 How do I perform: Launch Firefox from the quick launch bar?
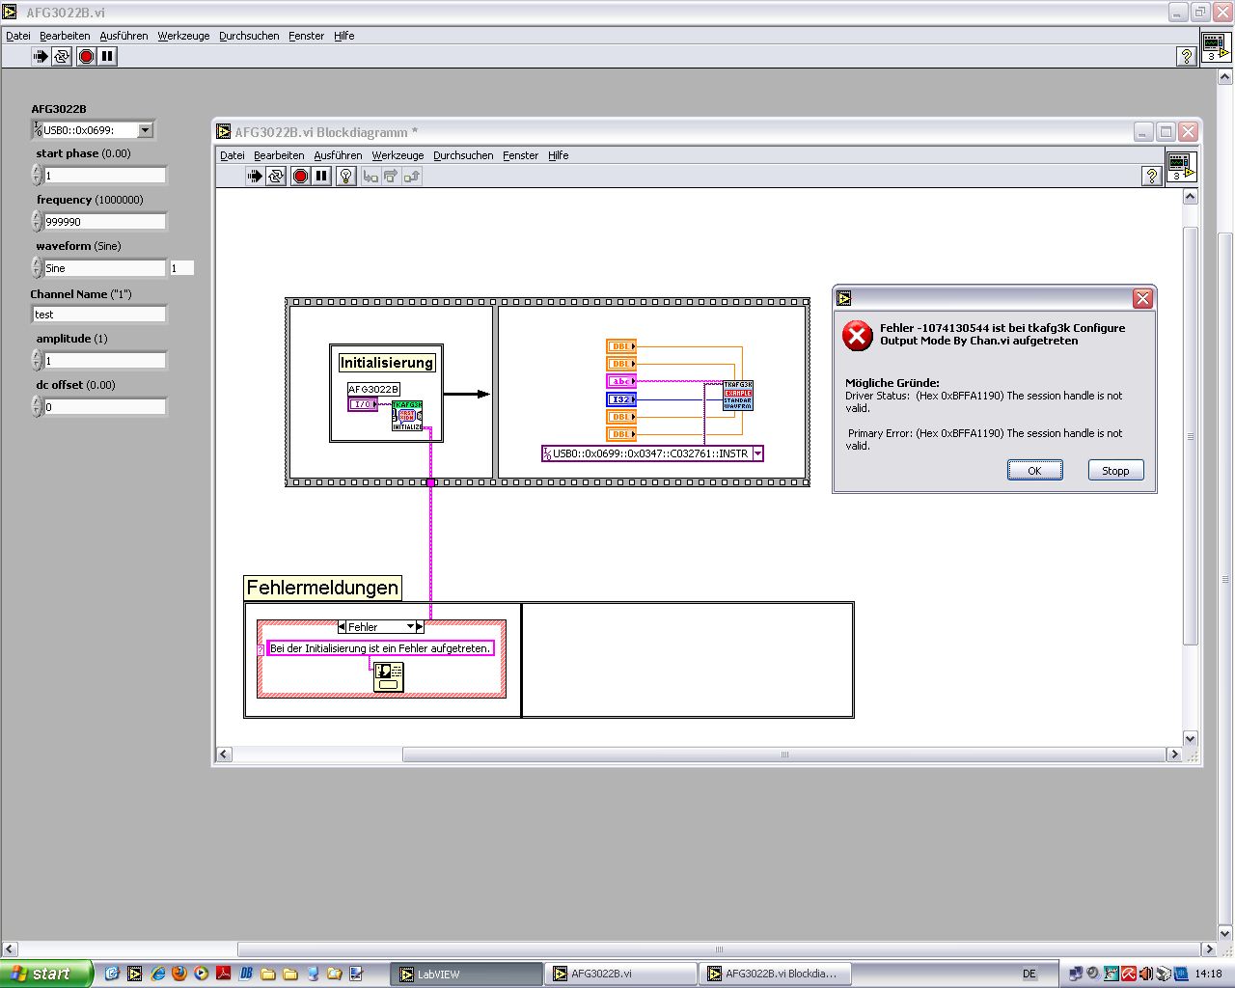pos(179,974)
